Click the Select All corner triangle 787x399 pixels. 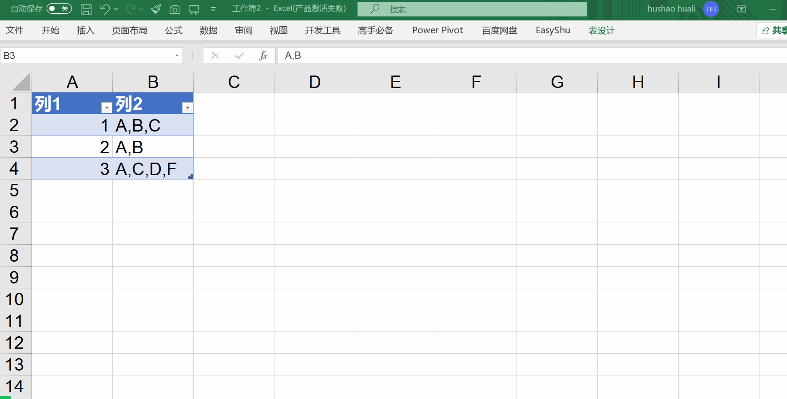click(21, 82)
